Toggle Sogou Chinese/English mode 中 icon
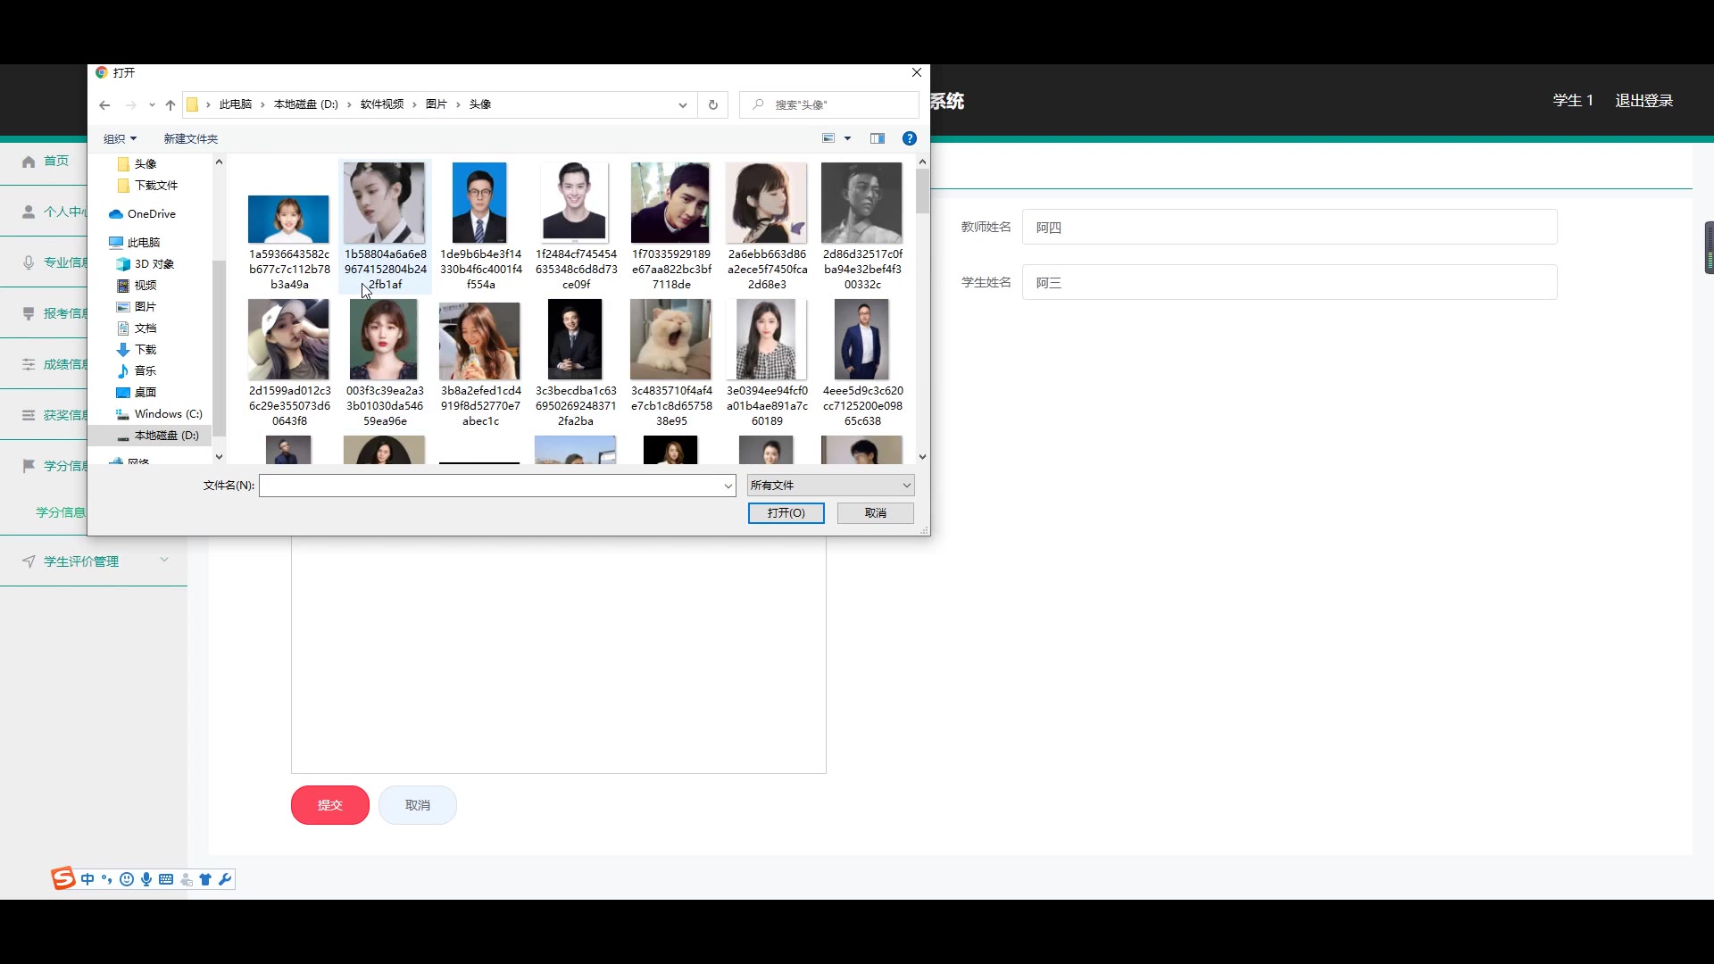The image size is (1714, 964). click(87, 880)
